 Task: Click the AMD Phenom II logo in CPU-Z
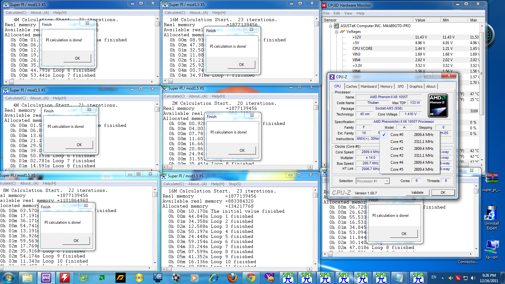pos(438,106)
